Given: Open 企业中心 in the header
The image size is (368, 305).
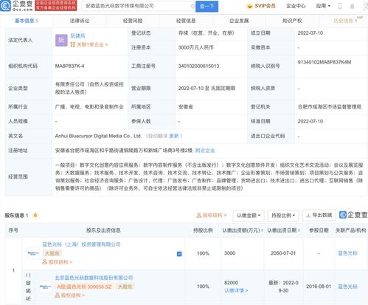Looking at the screenshot, I should point(296,6).
